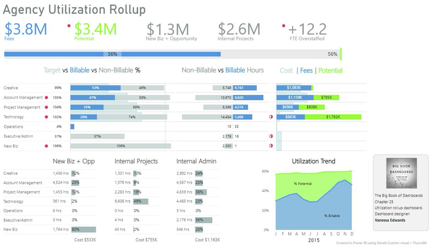Click the green 56% marker on progress bar
432x248 pixels.
[341, 54]
